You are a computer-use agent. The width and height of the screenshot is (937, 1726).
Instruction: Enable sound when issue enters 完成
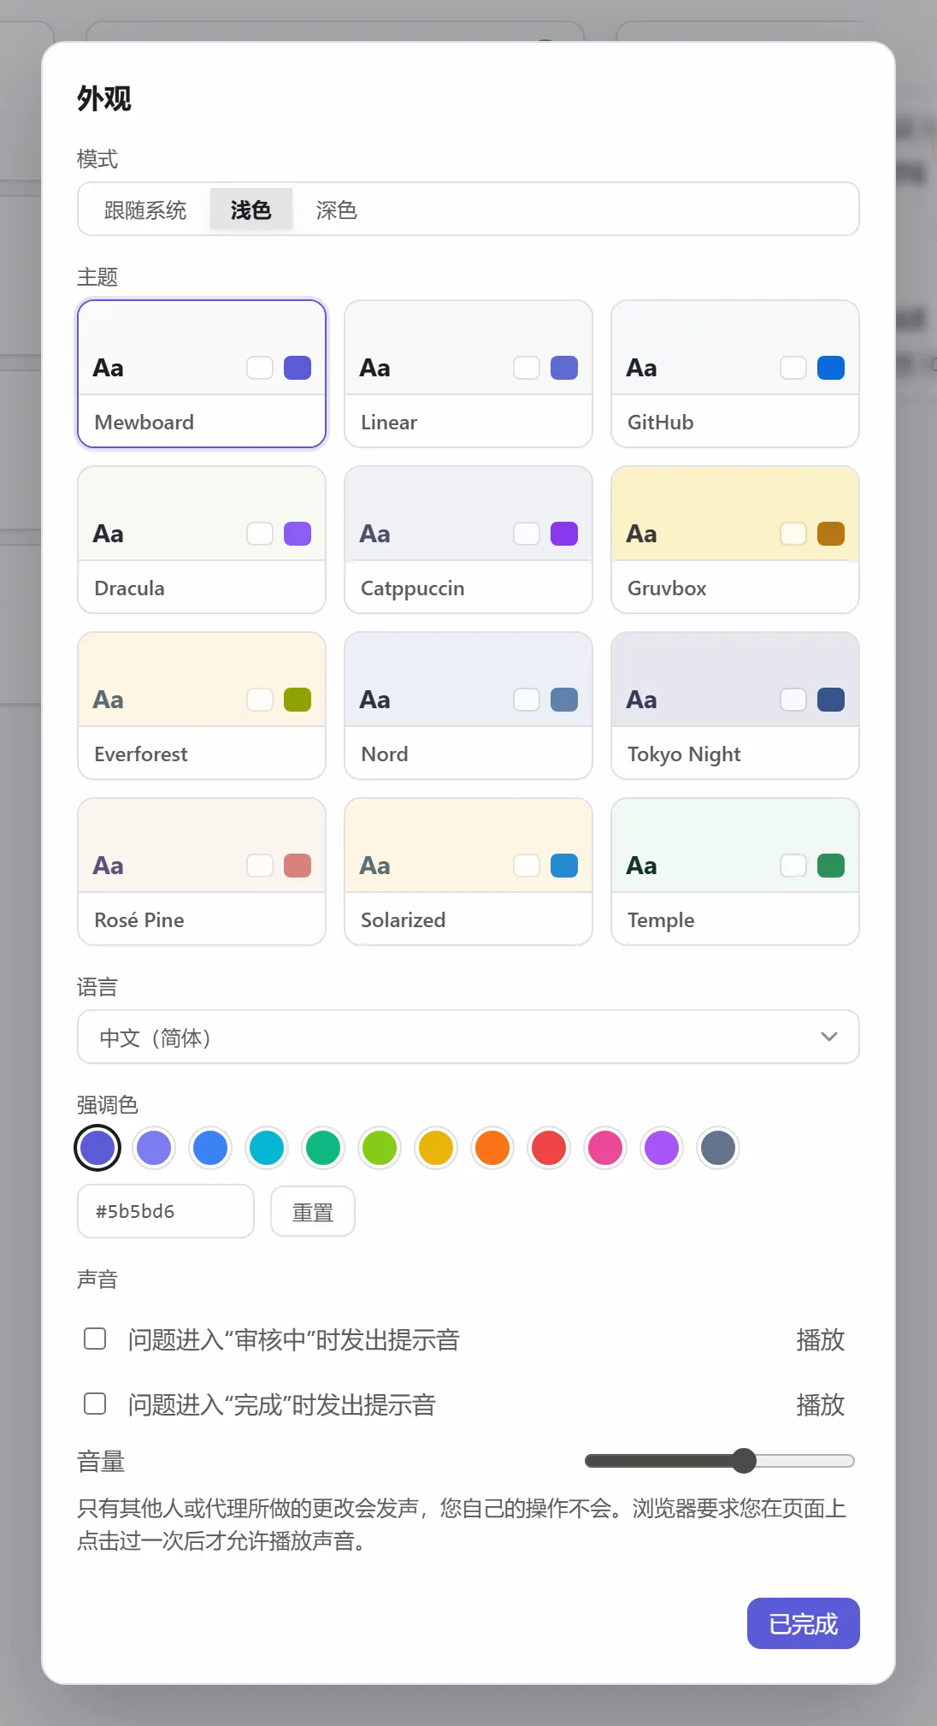[x=95, y=1404]
